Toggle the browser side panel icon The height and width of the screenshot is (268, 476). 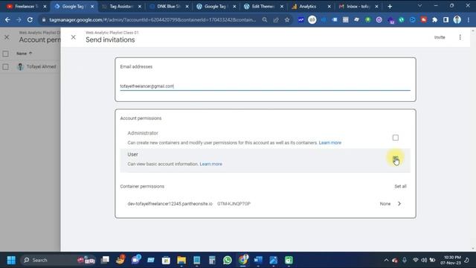446,20
